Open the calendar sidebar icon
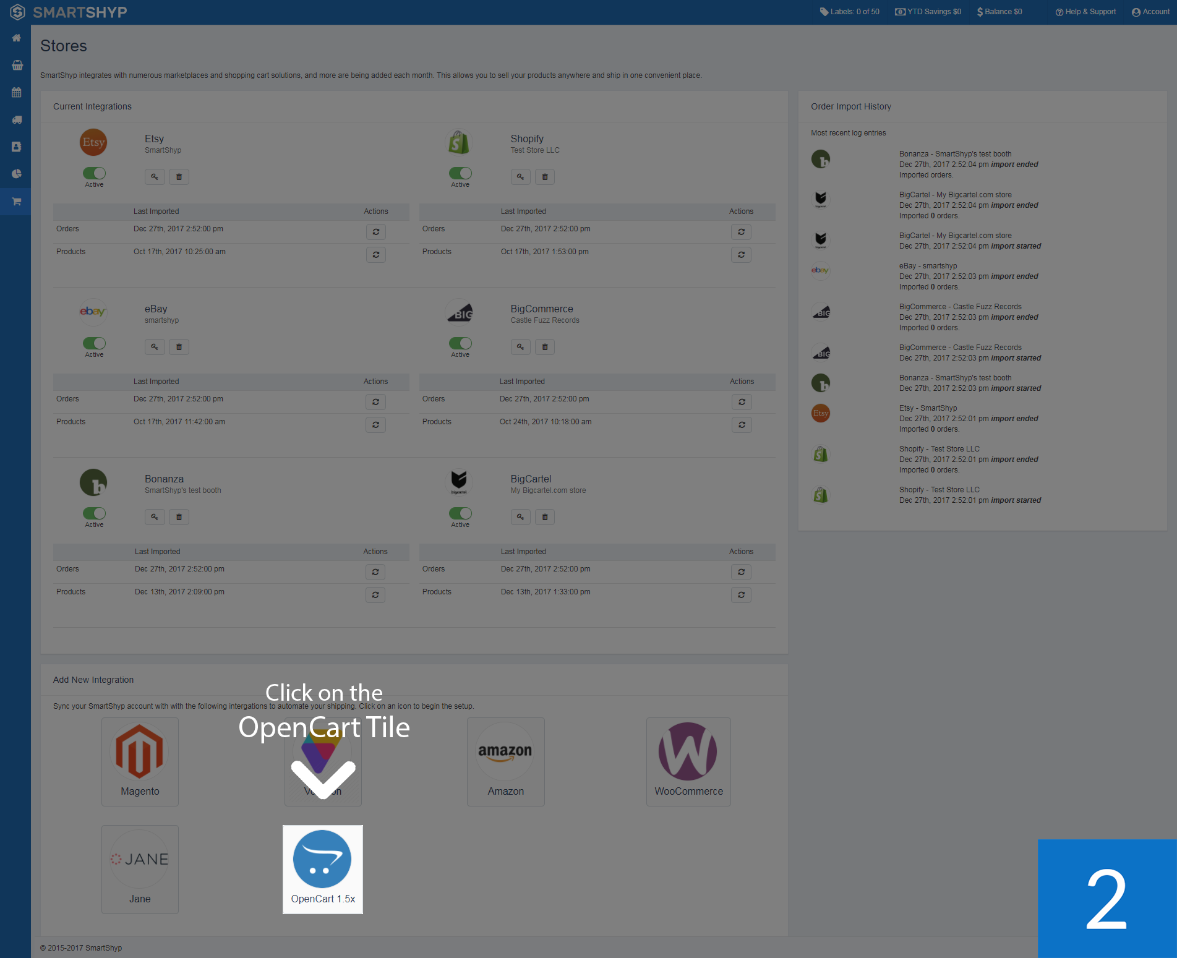Image resolution: width=1177 pixels, height=958 pixels. click(17, 93)
